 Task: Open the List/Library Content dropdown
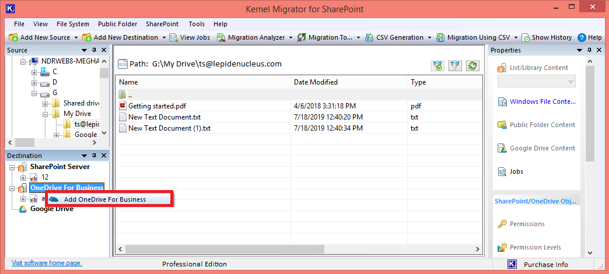[x=536, y=82]
